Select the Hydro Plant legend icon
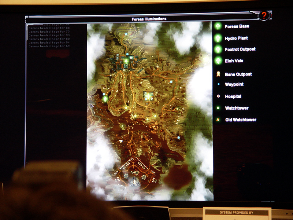Viewport: 293px width, 220px height. 218,38
